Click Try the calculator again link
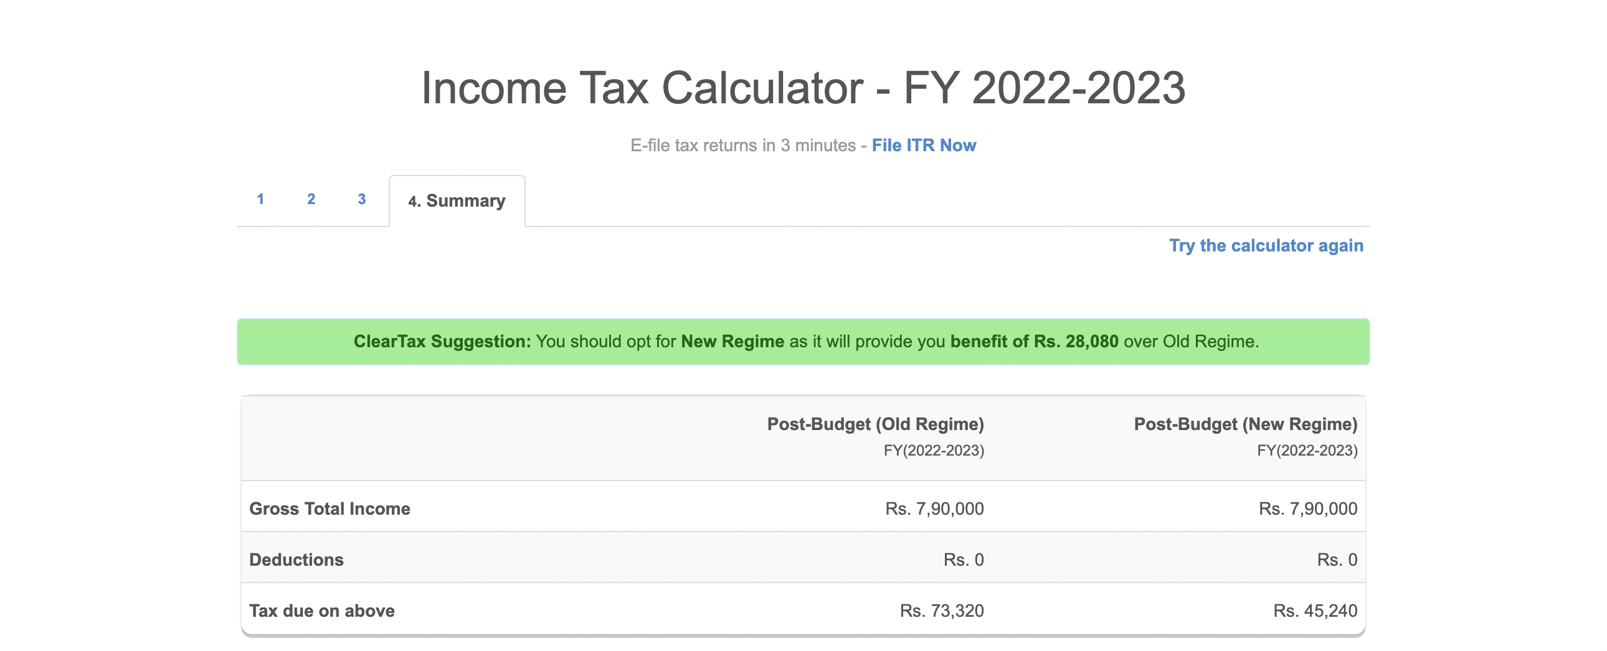Image resolution: width=1607 pixels, height=651 pixels. pos(1266,246)
